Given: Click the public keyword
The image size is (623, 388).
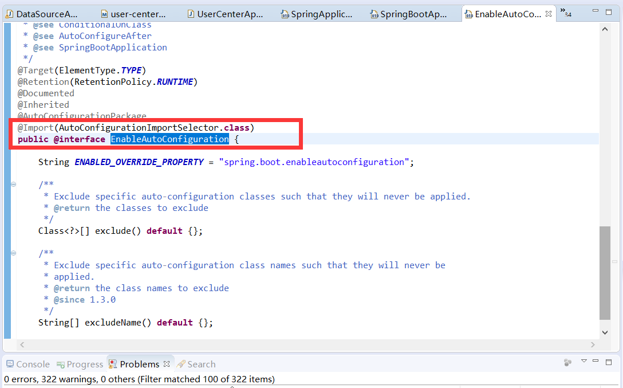Looking at the screenshot, I should click(x=33, y=139).
